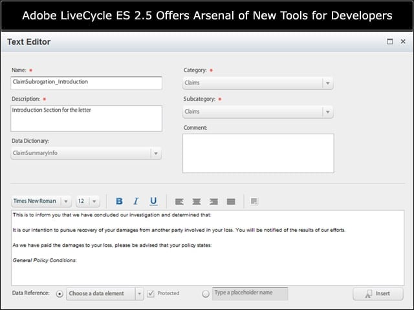Open the Data Dictionary dropdown
Image resolution: width=414 pixels, height=310 pixels.
pos(86,153)
